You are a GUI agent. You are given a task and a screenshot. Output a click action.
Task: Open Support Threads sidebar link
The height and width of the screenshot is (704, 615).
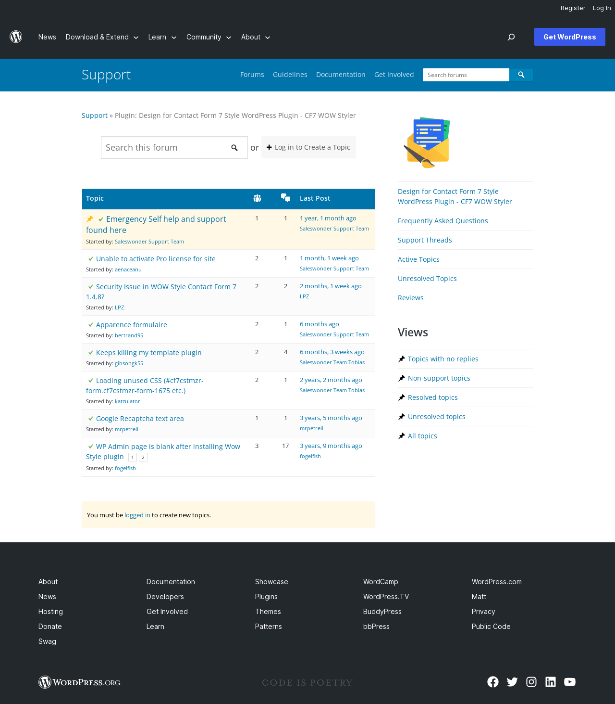point(425,240)
